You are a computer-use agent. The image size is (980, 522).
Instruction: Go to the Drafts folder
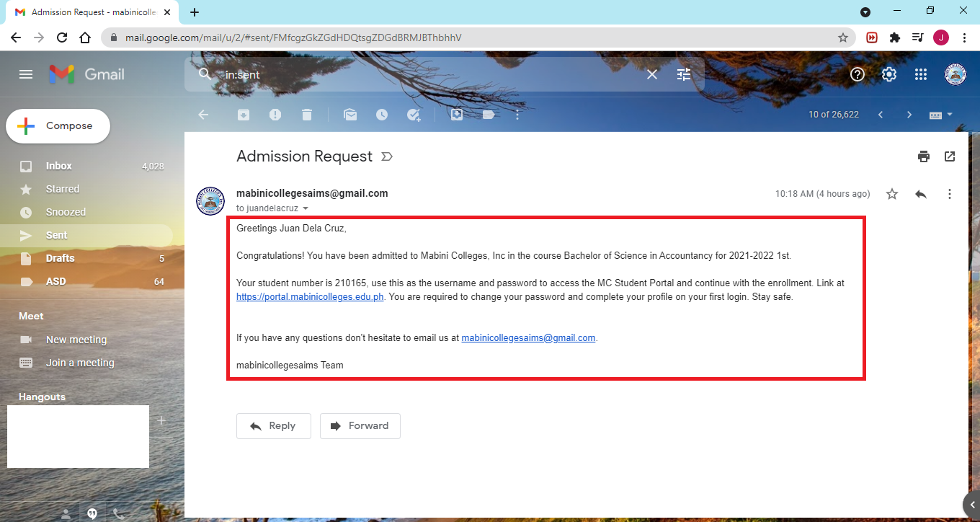coord(61,258)
